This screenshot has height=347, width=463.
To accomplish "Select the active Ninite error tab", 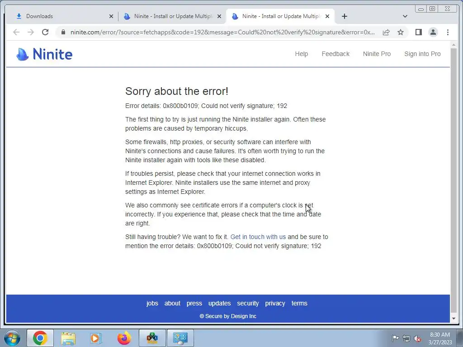I will [x=280, y=16].
